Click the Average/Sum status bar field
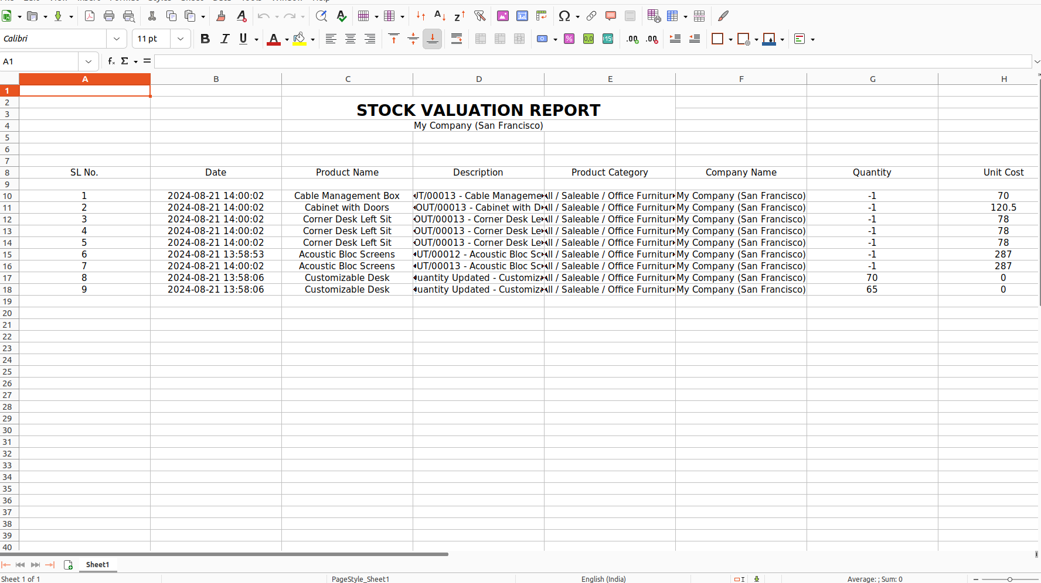1041x583 pixels. tap(875, 579)
